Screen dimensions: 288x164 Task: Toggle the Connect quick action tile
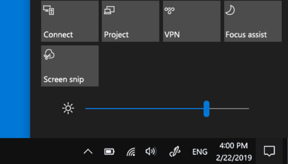point(70,21)
